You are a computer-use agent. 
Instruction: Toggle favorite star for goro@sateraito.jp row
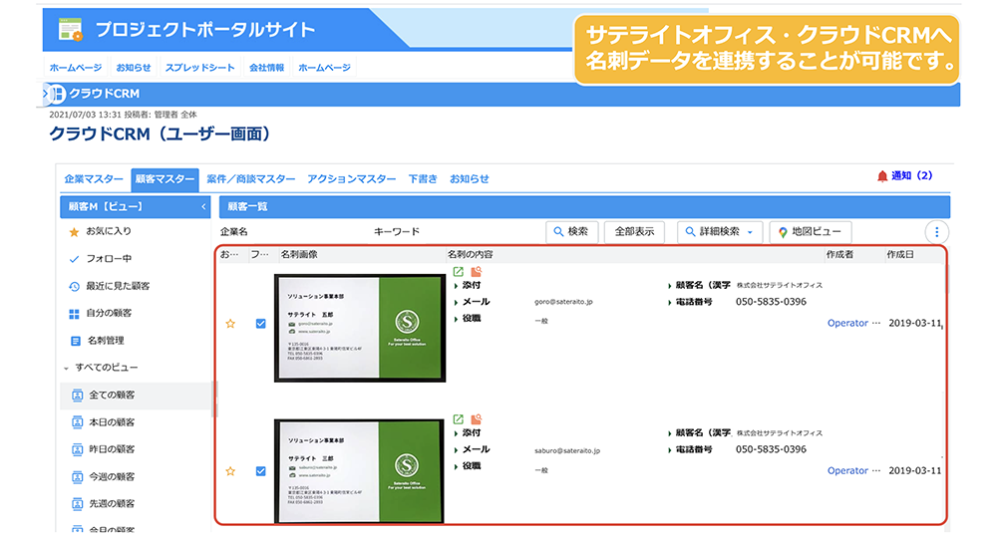point(230,324)
